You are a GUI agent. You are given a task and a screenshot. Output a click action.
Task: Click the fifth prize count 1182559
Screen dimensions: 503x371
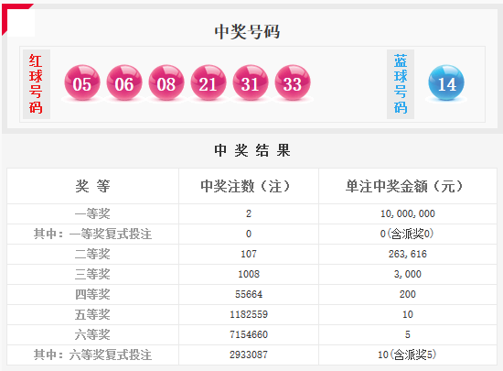point(249,314)
